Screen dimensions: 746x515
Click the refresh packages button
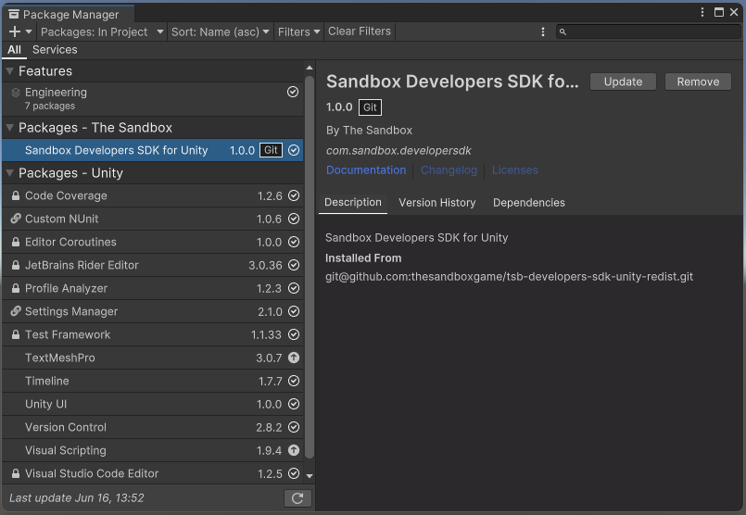click(297, 498)
